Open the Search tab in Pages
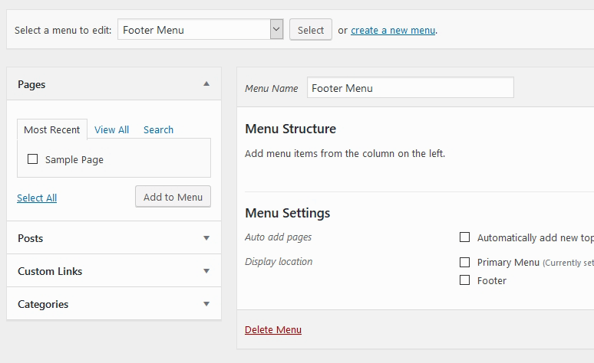 [x=158, y=129]
